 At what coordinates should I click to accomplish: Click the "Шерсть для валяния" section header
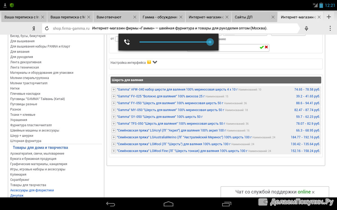click(x=216, y=80)
